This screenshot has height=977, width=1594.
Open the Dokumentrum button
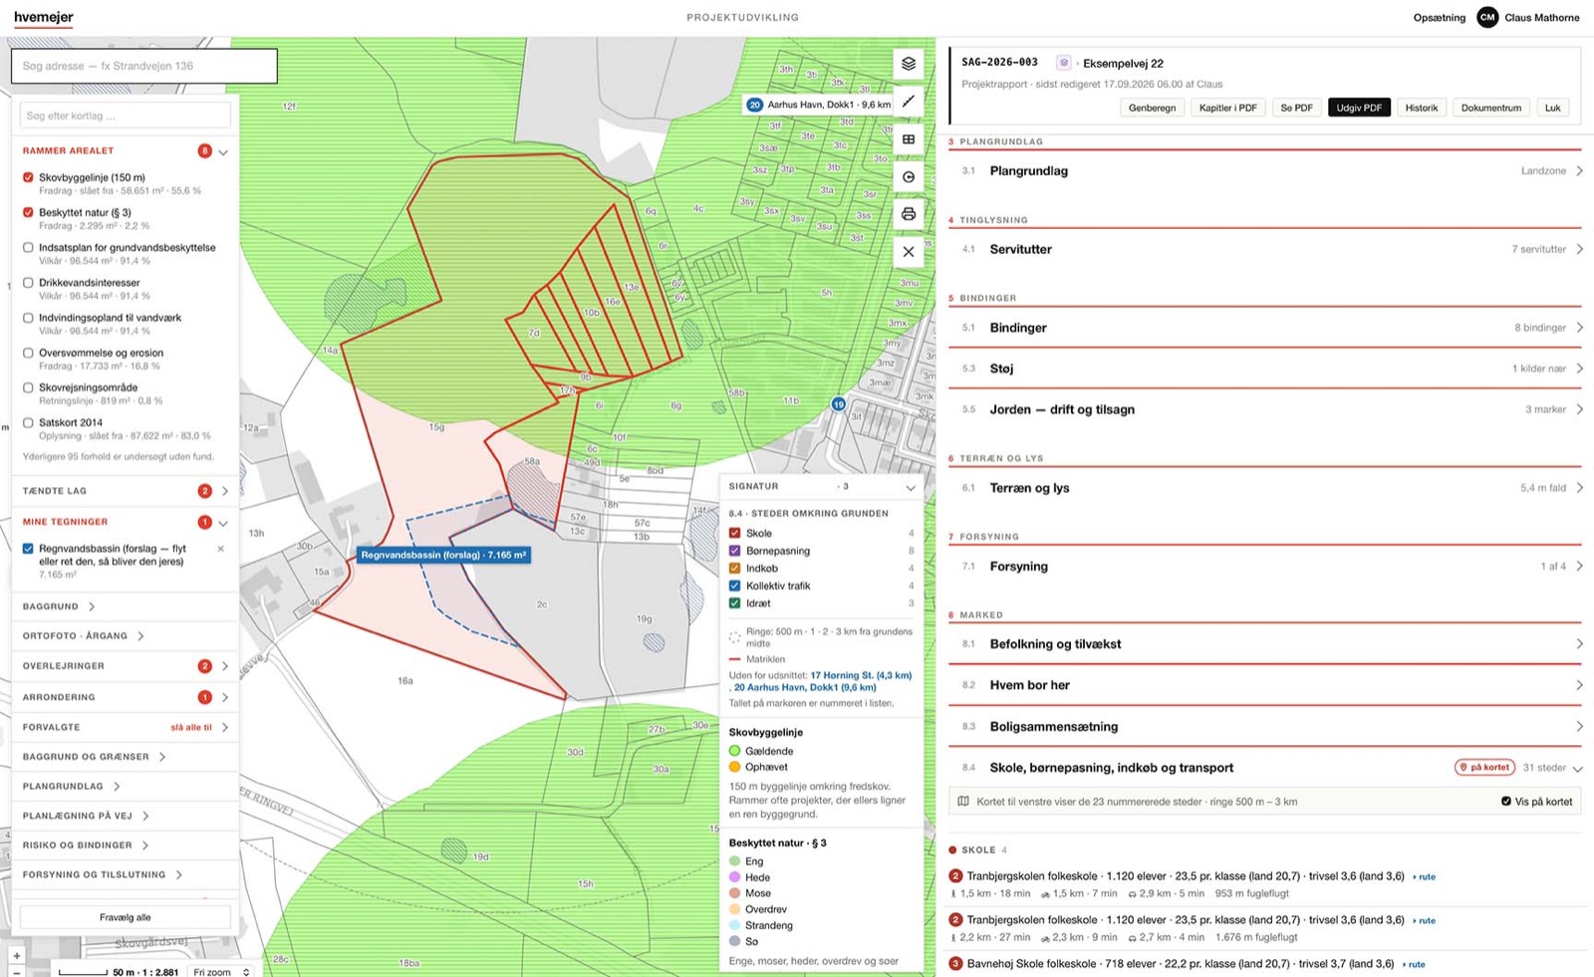tap(1490, 108)
